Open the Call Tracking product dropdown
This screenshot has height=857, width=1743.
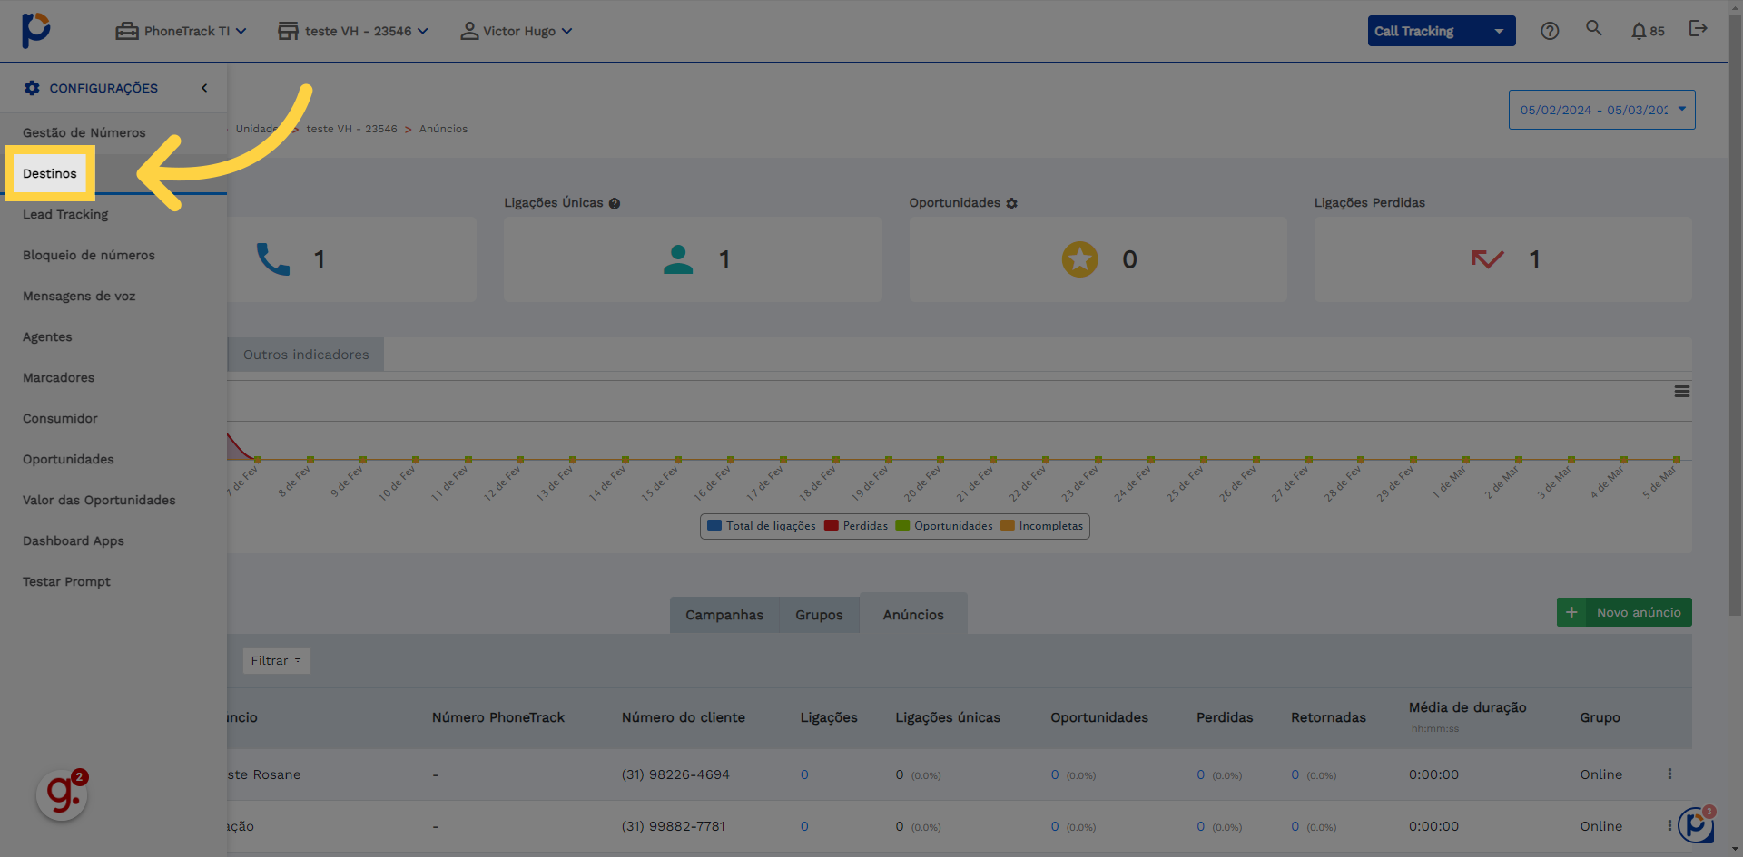point(1442,31)
